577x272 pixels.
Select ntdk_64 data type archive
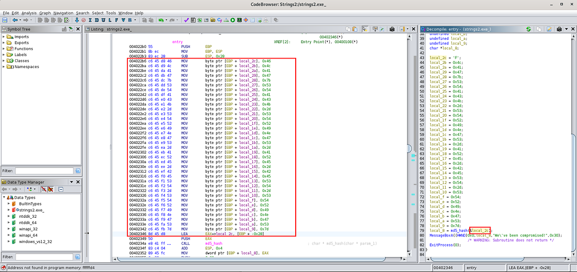click(x=27, y=223)
